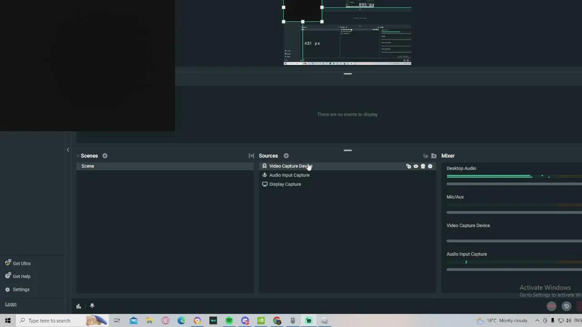Open the performance stats bar-chart icon

click(x=79, y=306)
